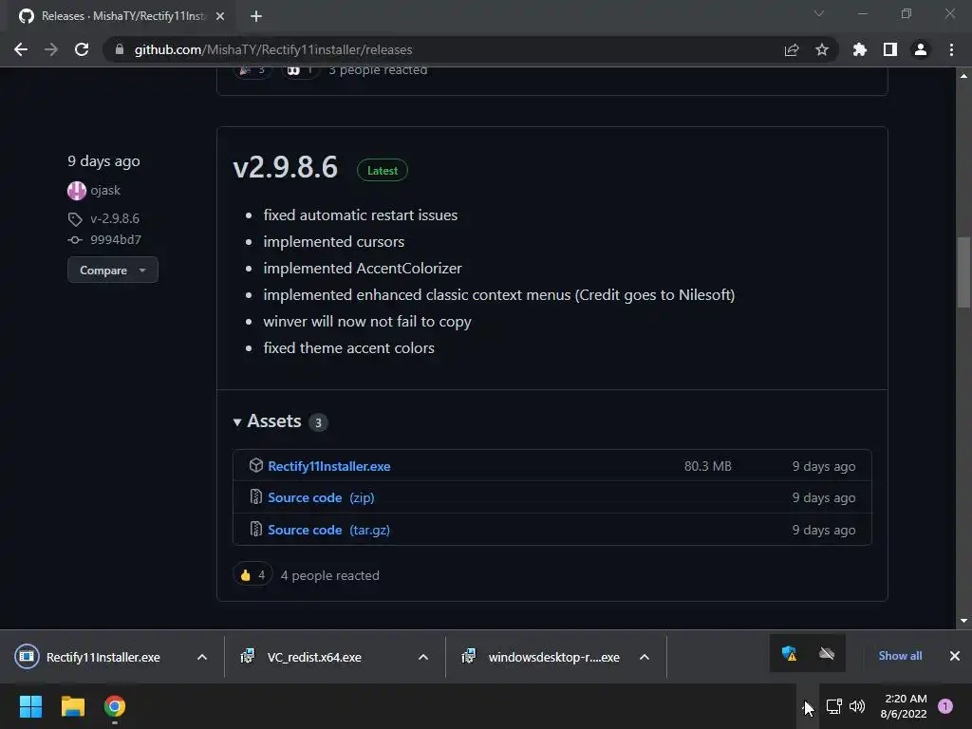This screenshot has width=972, height=729.
Task: Click the Latest release badge
Action: [383, 171]
